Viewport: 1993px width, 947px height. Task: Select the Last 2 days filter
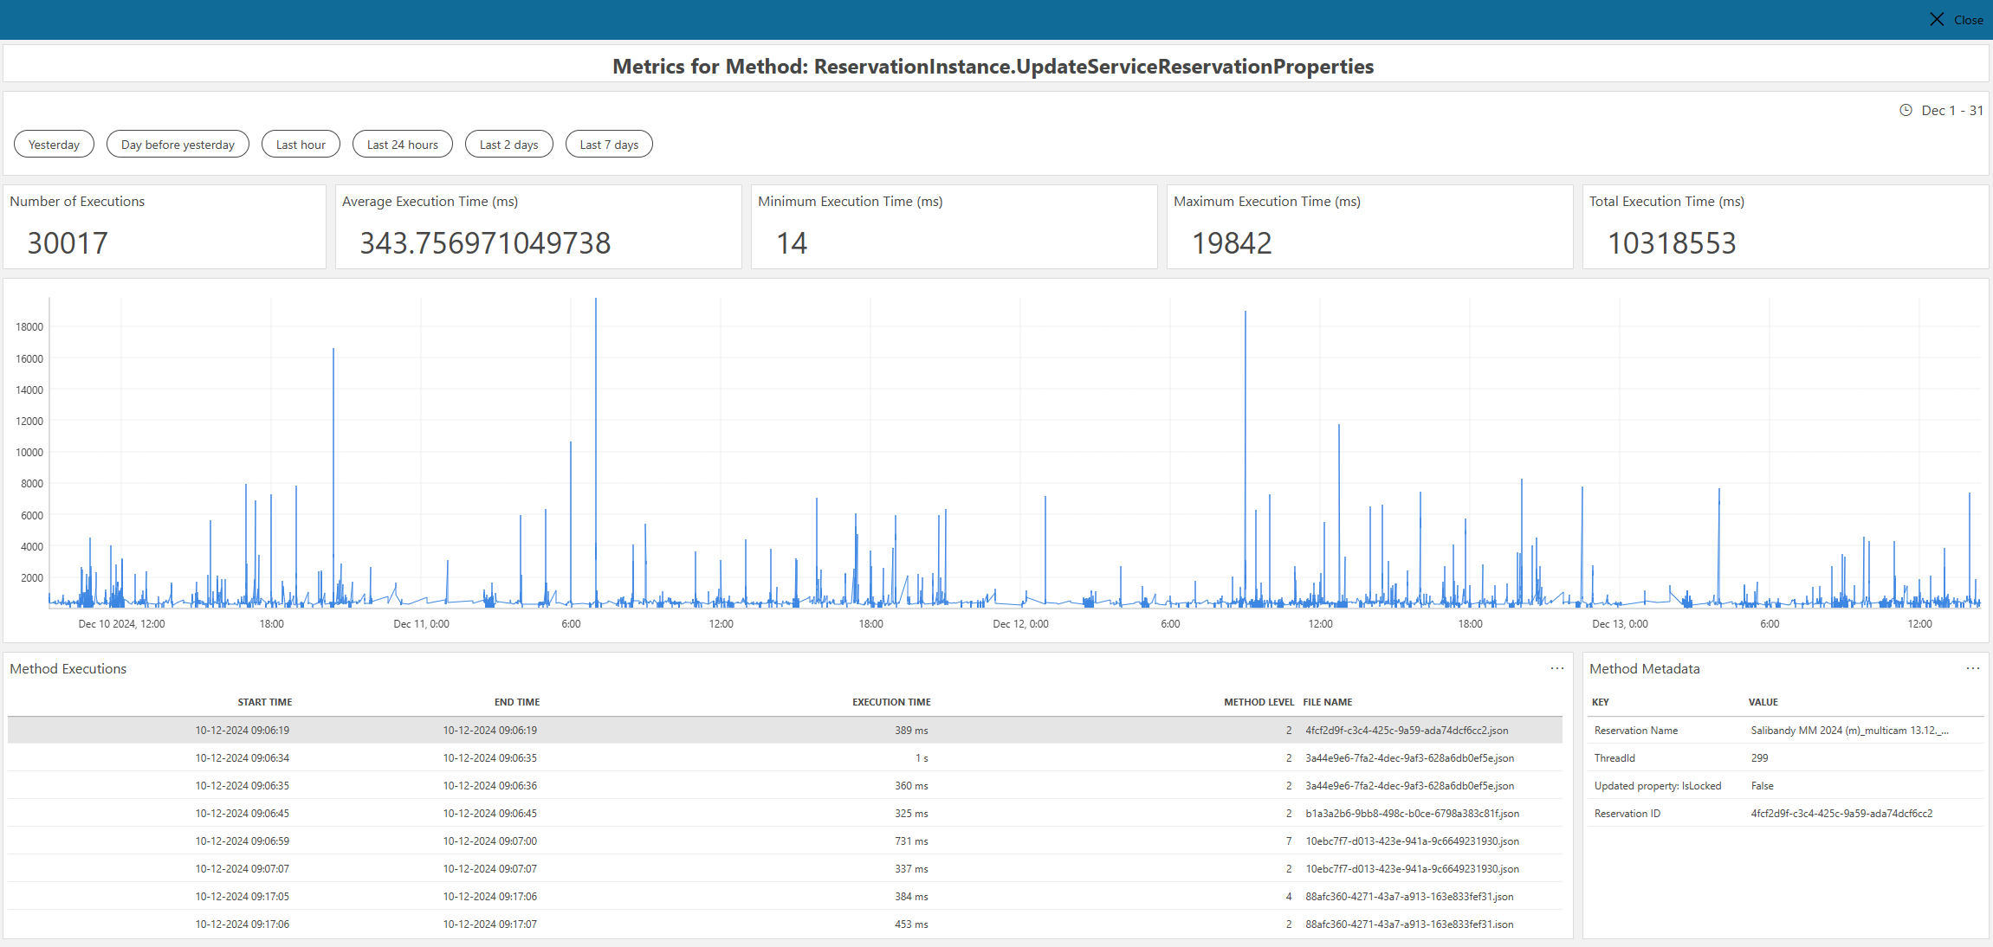(x=508, y=145)
